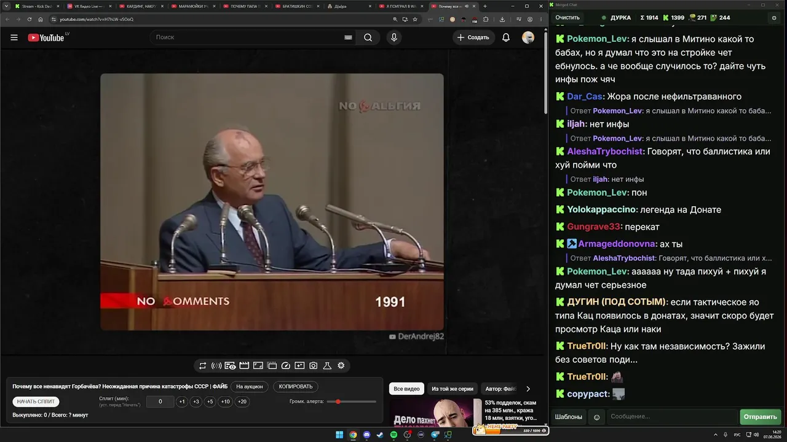Take a video screenshot with camera icon

click(314, 366)
